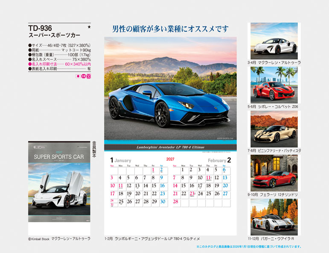This screenshot has width=329, height=253.
Task: Click caption 9-10月 フェラーリ 12チリンドリ
Action: tap(273, 195)
